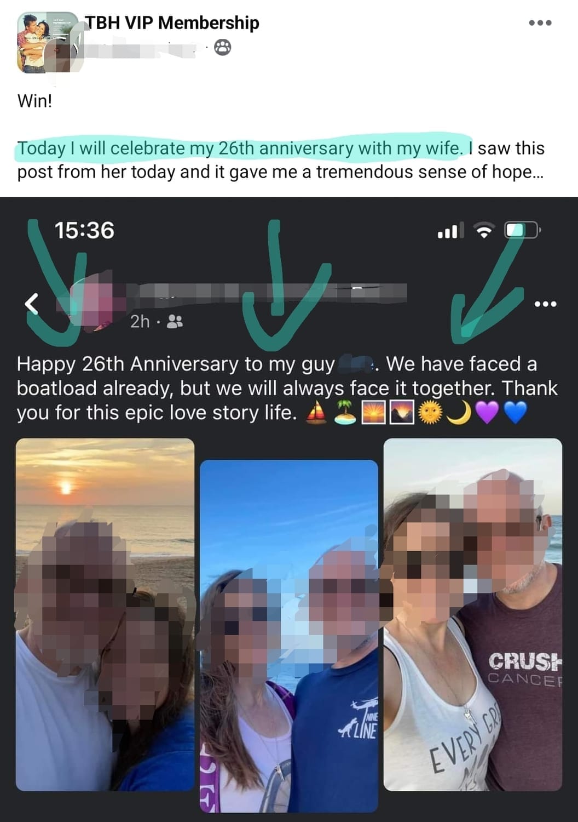Viewport: 578px width, 822px height.
Task: Click the TBH VIP Membership group avatar
Action: point(48,43)
